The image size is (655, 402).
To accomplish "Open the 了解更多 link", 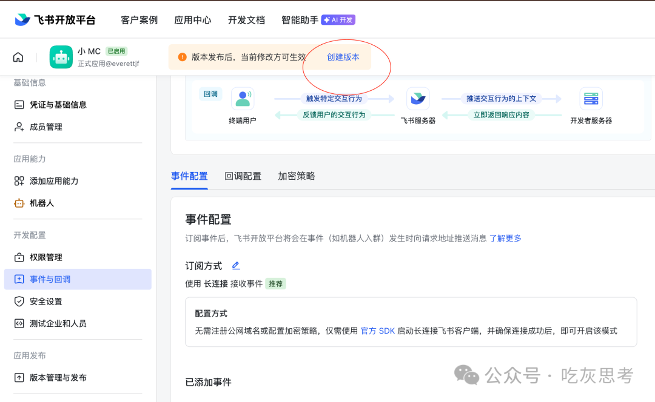I will coord(505,238).
